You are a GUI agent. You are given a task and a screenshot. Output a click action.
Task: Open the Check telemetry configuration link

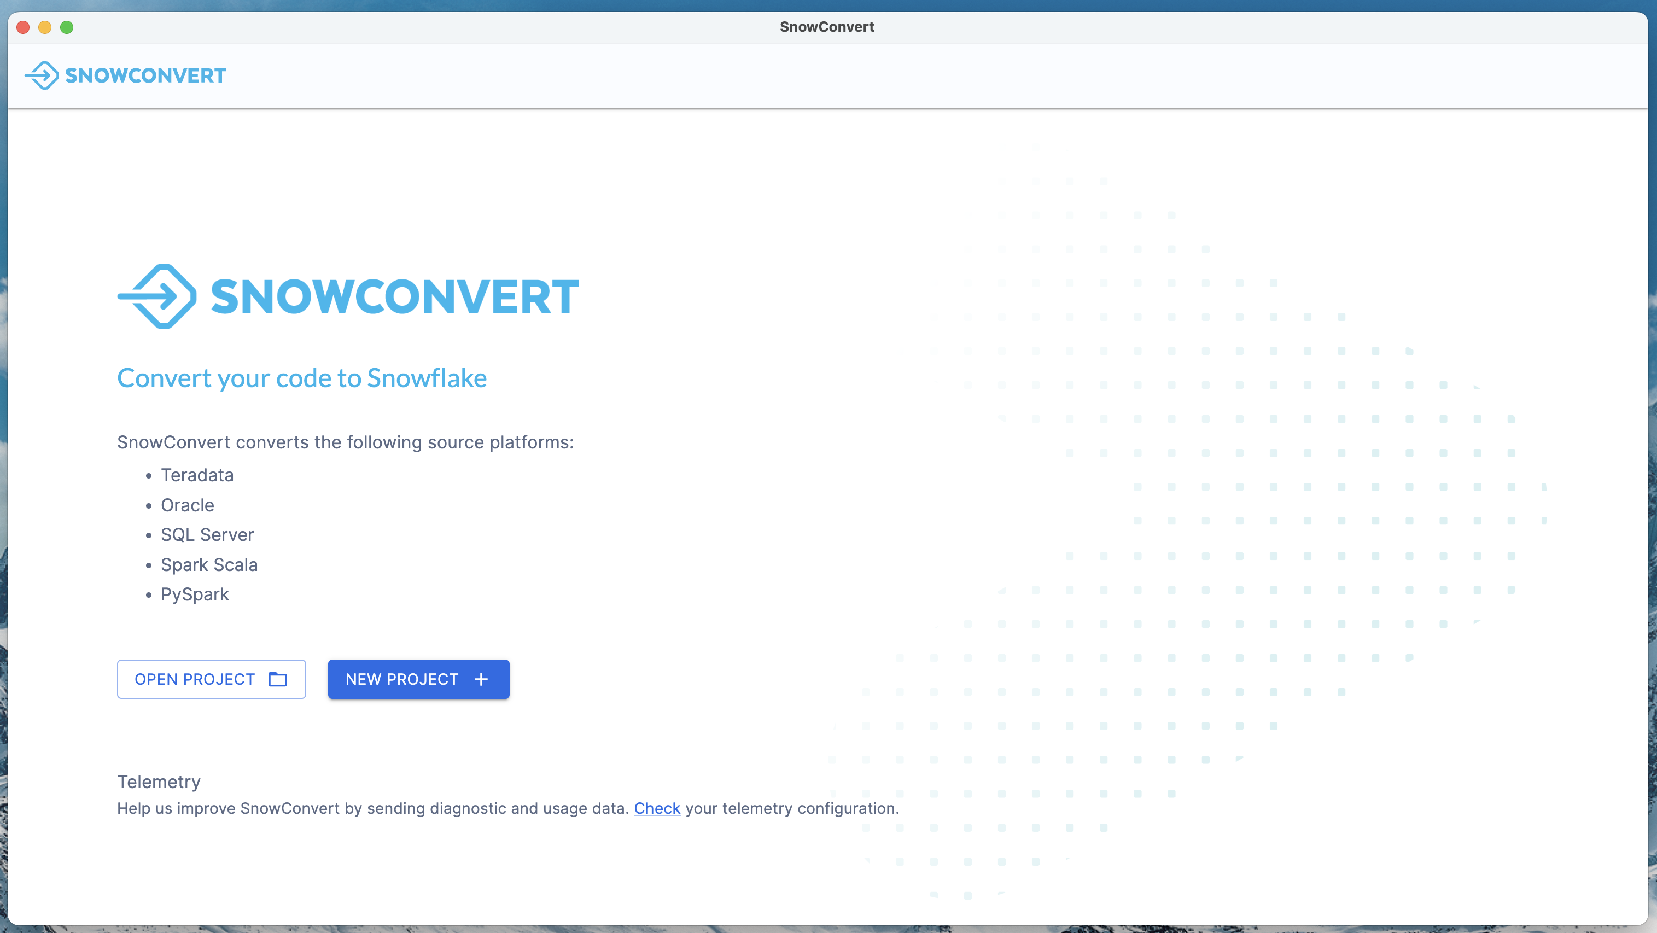click(x=657, y=809)
